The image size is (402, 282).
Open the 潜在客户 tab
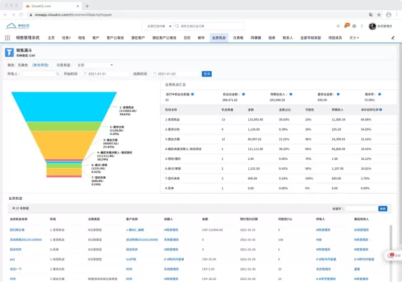pyautogui.click(x=138, y=38)
